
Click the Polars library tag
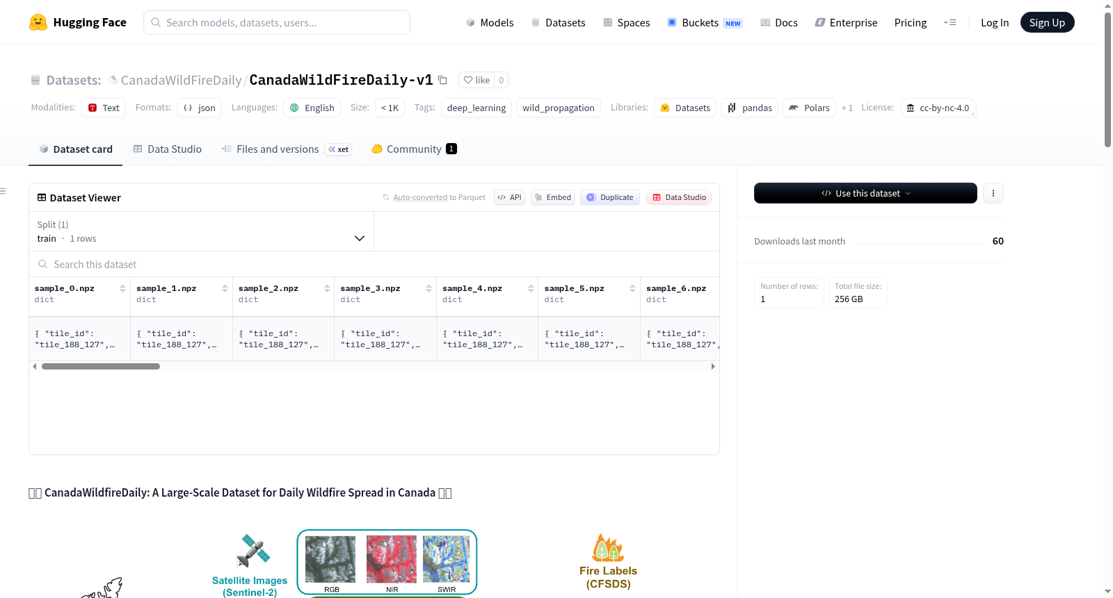809,108
